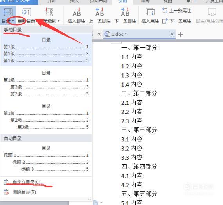Jump to 上一条尾注 previous endnote
This screenshot has width=223, height=205.
click(177, 11)
